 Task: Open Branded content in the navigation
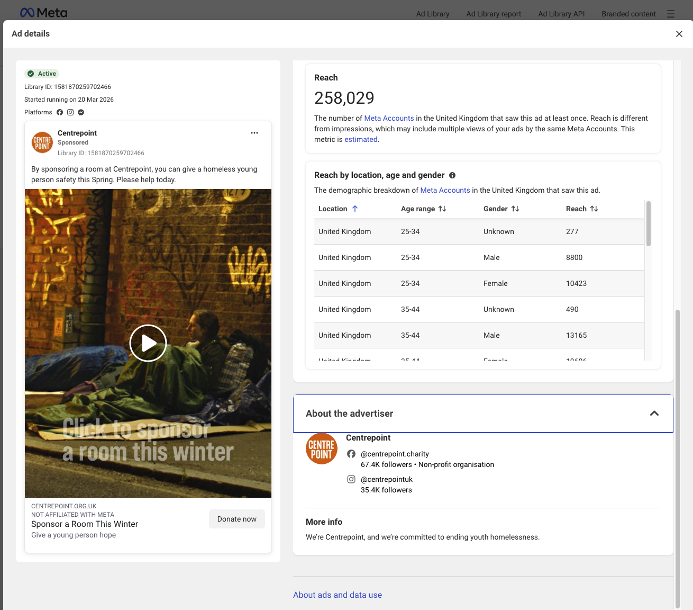tap(628, 14)
